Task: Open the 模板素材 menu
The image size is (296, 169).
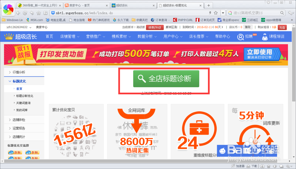Action: tap(121, 37)
